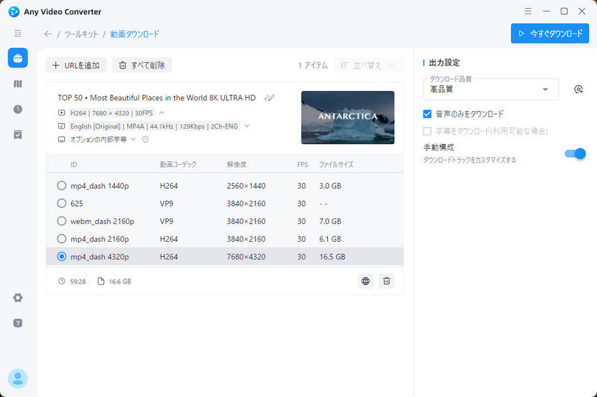Click 今すぐダウンロード button
The height and width of the screenshot is (397, 597).
tap(550, 34)
